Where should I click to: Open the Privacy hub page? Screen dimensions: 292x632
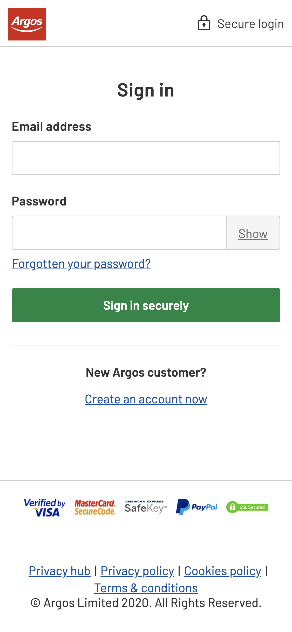(59, 571)
